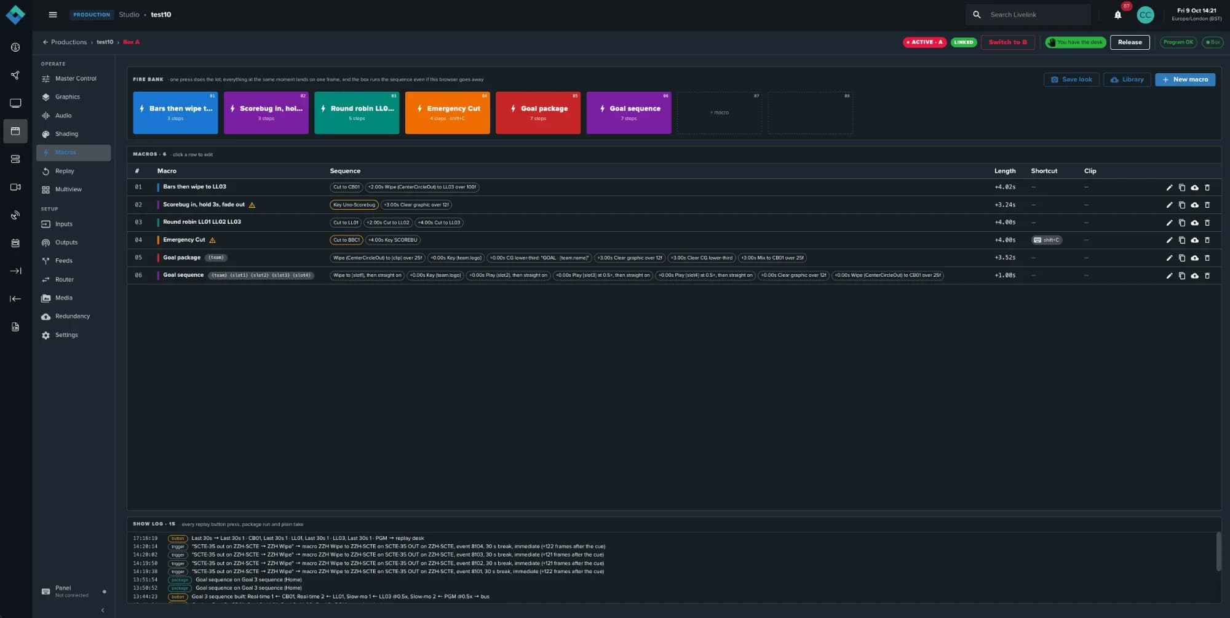Open the arrow-to-right-bar icon in the rail
This screenshot has width=1230, height=618.
tap(15, 271)
